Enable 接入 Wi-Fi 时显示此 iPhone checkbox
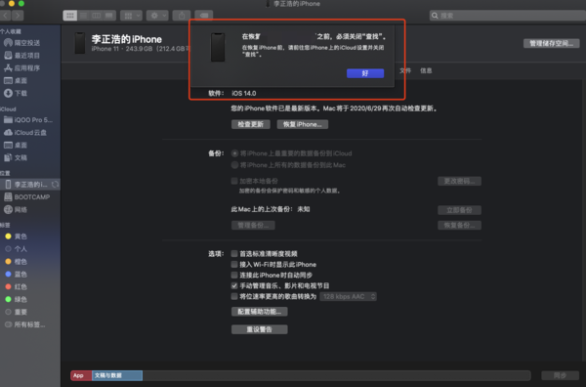The height and width of the screenshot is (387, 586). click(234, 265)
